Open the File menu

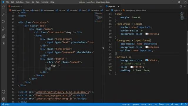point(7,2)
